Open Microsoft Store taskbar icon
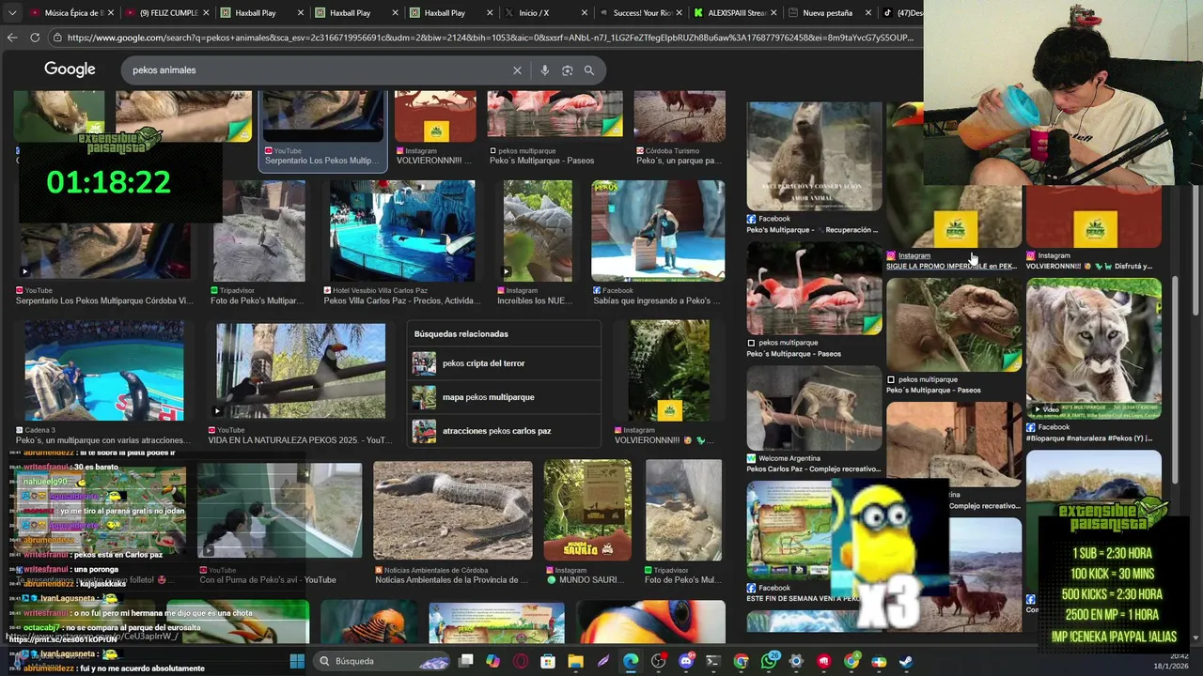 click(x=548, y=661)
